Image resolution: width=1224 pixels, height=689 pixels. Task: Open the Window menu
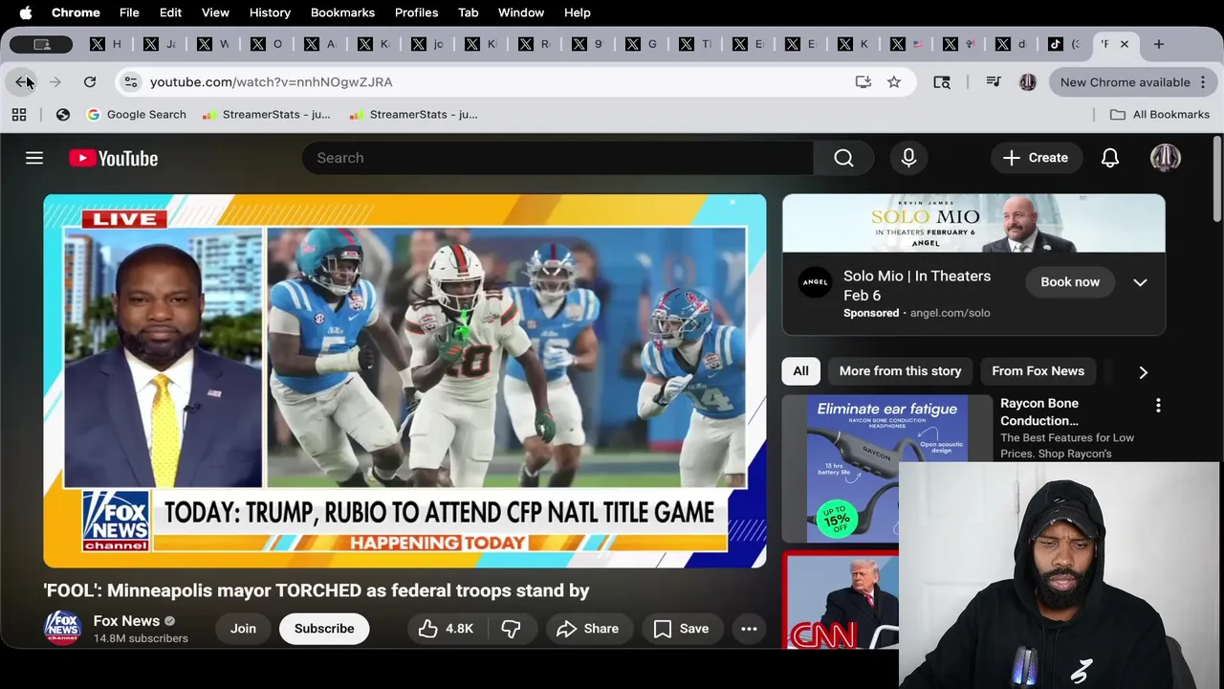tap(521, 12)
